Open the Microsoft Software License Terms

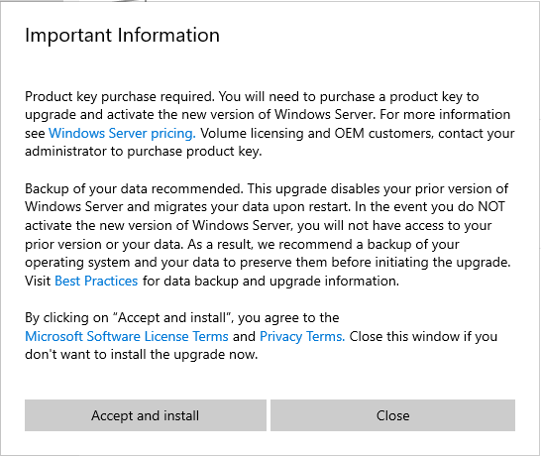point(127,336)
